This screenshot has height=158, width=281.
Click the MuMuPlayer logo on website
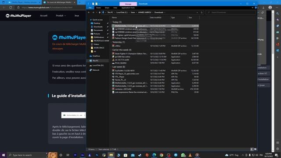(x=18, y=16)
